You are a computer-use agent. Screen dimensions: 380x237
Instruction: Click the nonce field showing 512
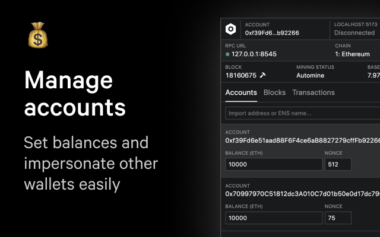pyautogui.click(x=338, y=164)
